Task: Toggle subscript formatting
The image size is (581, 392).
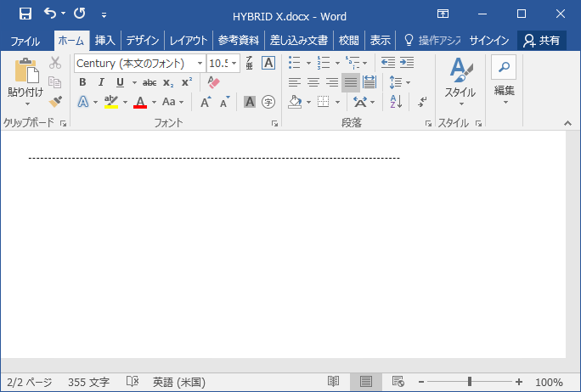Action: 168,82
